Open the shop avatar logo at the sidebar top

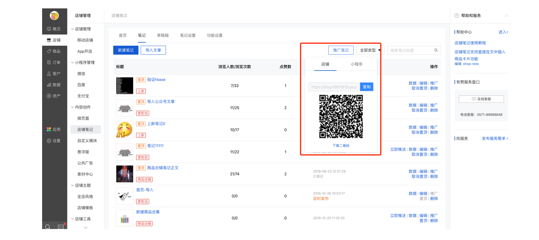(54, 16)
